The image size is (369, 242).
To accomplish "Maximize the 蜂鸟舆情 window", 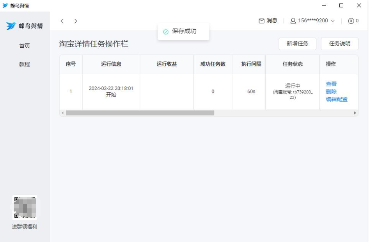I will 341,5.
